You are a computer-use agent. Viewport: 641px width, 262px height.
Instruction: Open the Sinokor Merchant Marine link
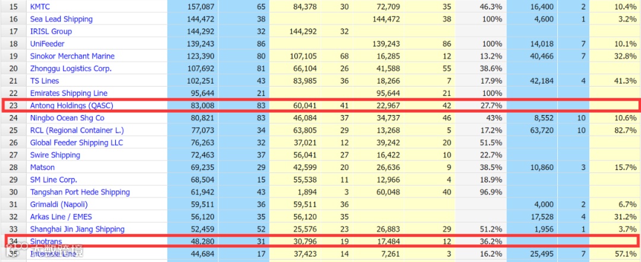coord(72,56)
